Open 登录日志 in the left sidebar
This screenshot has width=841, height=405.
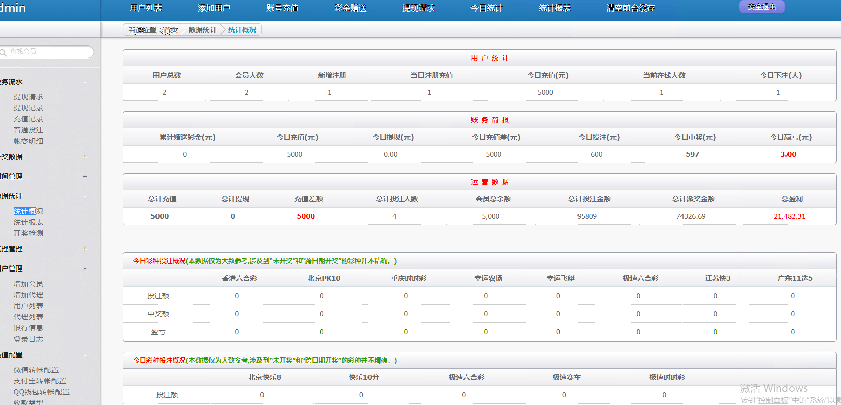click(x=28, y=339)
